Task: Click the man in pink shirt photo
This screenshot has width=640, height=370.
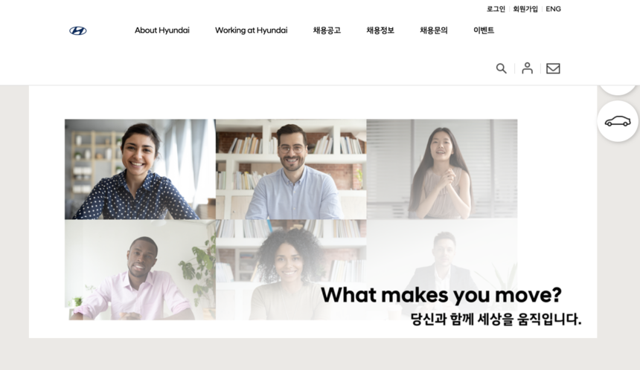Action: (140, 270)
